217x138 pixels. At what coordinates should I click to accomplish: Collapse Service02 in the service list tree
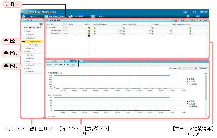click(27, 38)
